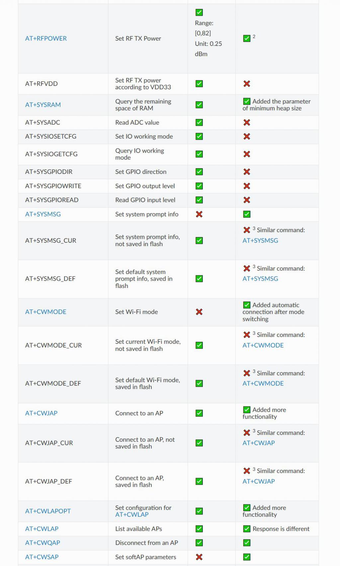340x566 pixels.
Task: Open the AT+CWLAPOPT command link
Action: (x=48, y=511)
